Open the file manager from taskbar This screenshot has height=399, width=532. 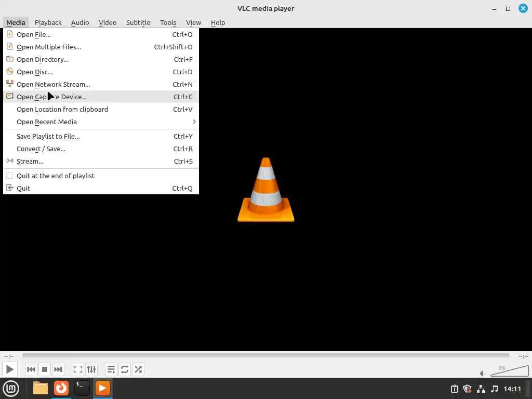pyautogui.click(x=41, y=388)
